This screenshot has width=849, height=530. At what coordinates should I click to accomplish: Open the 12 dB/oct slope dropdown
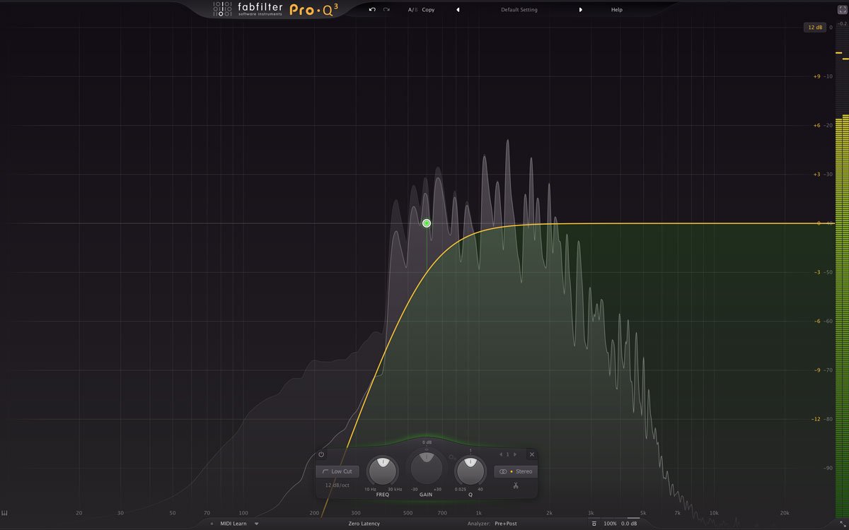pos(338,485)
